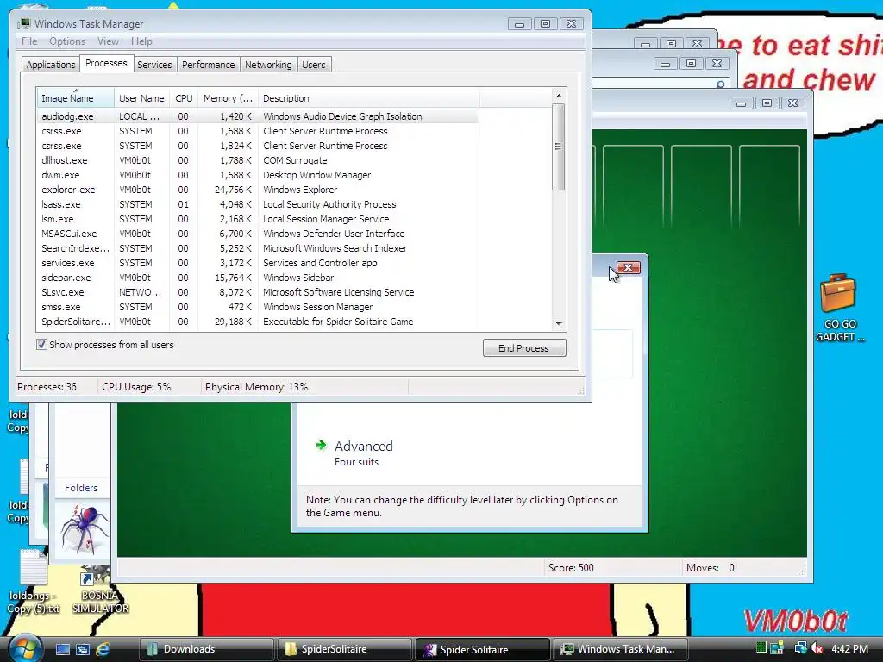Click Windows Task Manager taskbar button
Screen dimensions: 883x662
(x=621, y=649)
